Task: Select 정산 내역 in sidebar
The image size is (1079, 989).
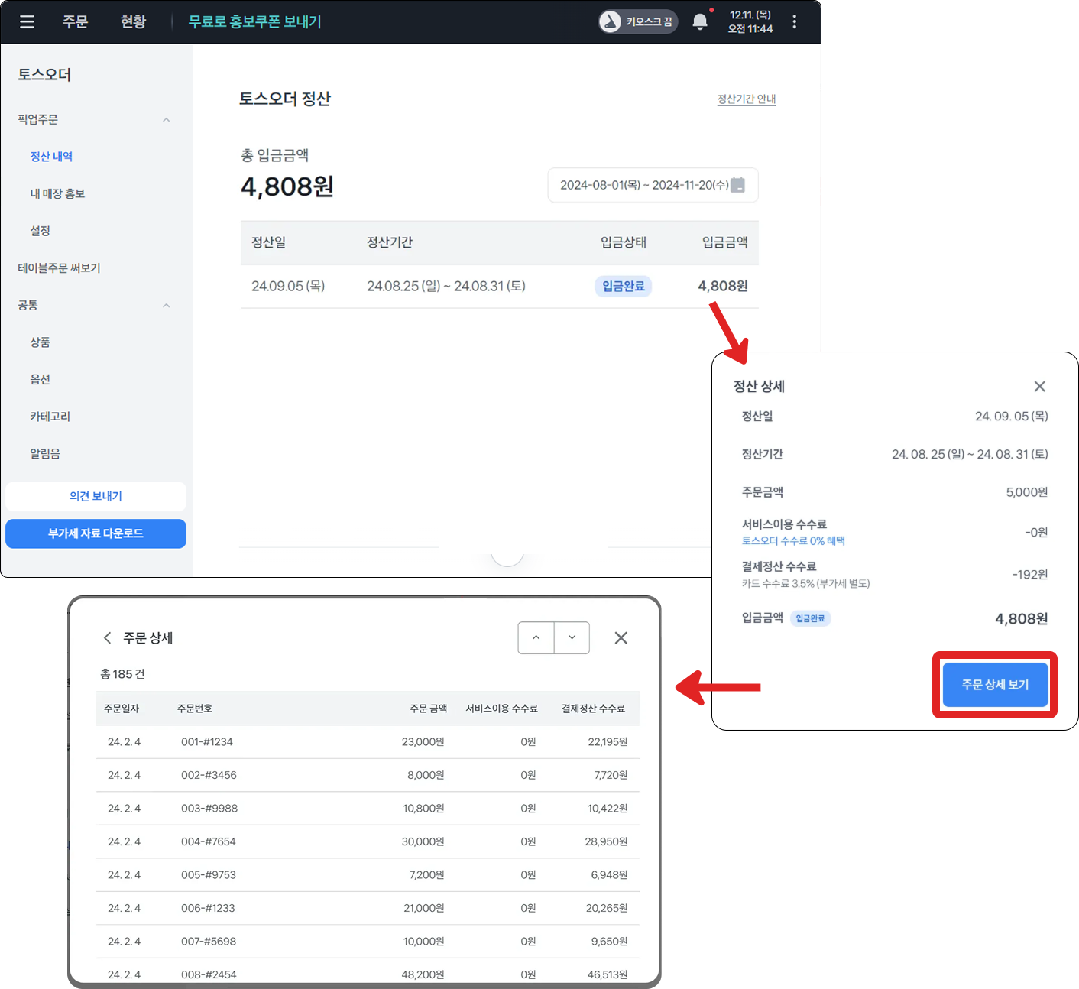Action: (x=51, y=157)
